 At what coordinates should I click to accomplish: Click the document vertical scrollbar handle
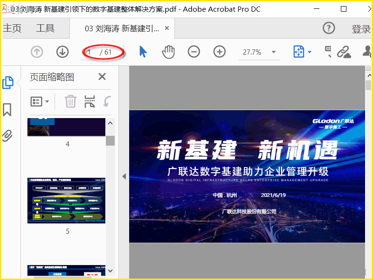point(368,85)
